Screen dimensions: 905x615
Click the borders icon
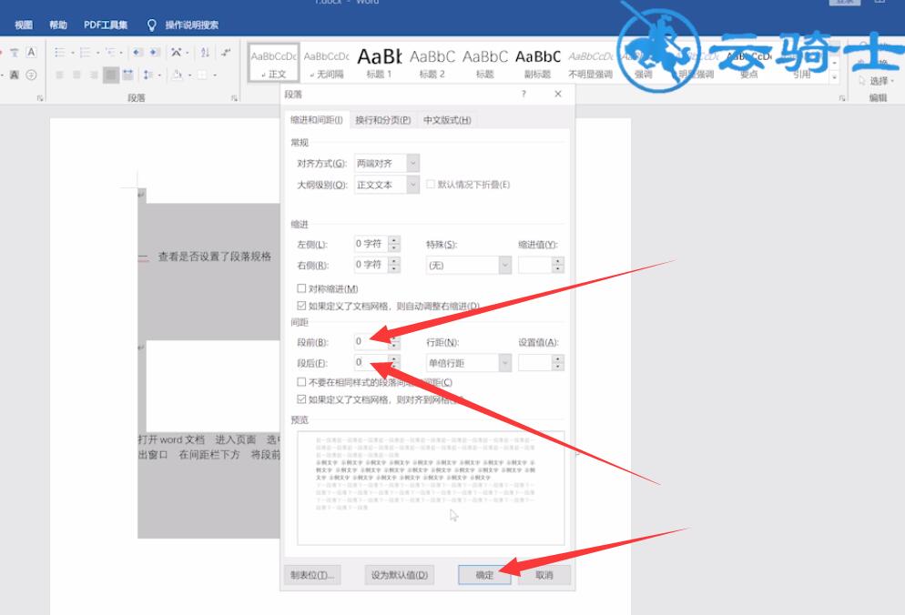click(202, 75)
